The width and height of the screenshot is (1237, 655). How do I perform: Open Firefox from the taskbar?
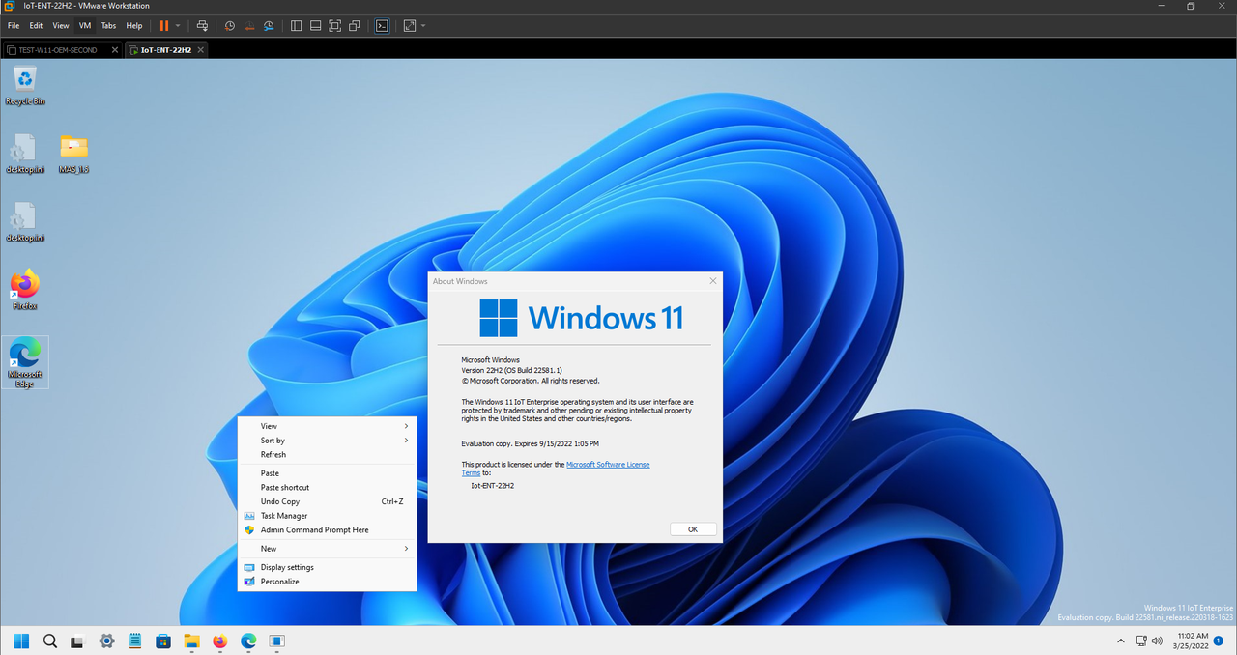(219, 641)
